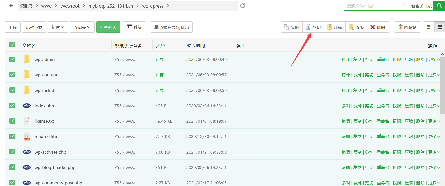Uncheck the index.php row checkbox
The width and height of the screenshot is (445, 186).
(x=12, y=105)
